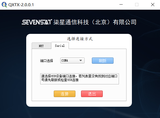160x118 pixels.
Task: Click the dark background below the panel
Action: point(79,113)
